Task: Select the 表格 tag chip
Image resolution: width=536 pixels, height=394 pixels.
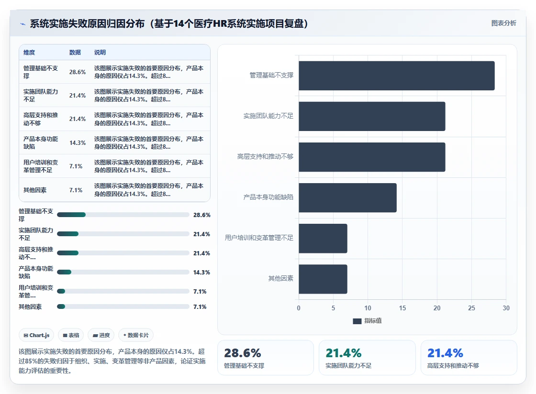Action: 71,335
